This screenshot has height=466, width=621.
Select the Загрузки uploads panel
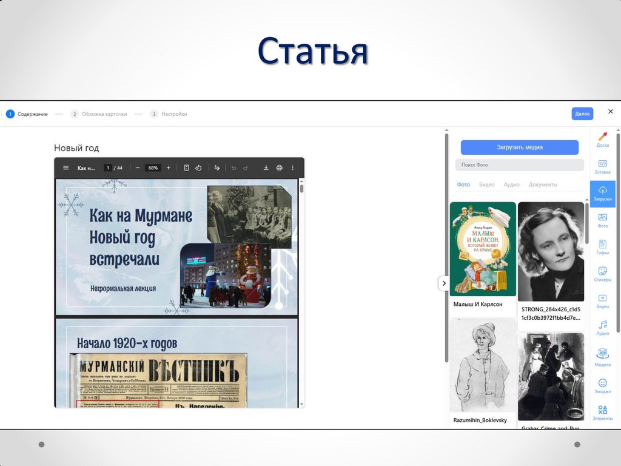[602, 194]
